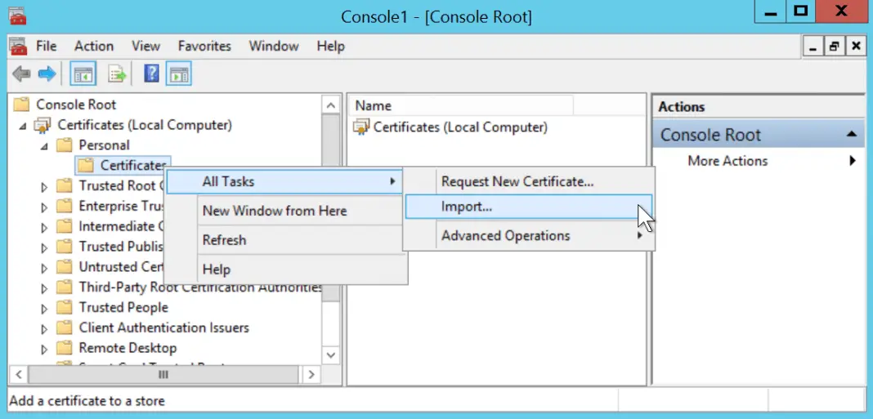The height and width of the screenshot is (419, 873).
Task: Click the tree pane horizontal scrollbar thumb
Action: click(163, 375)
